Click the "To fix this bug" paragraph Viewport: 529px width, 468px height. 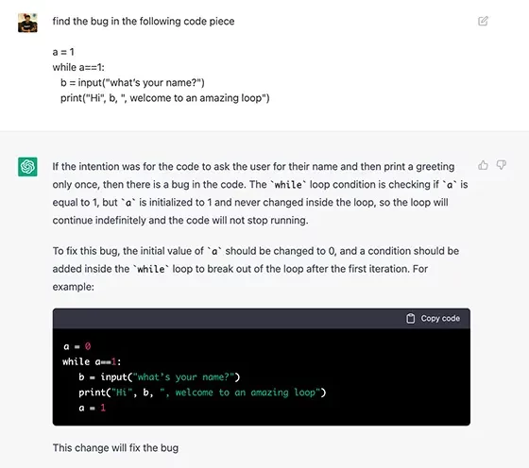tap(255, 269)
